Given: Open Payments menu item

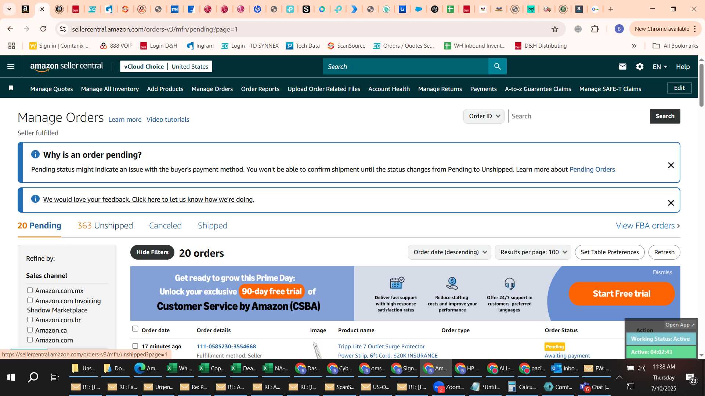Looking at the screenshot, I should (483, 89).
